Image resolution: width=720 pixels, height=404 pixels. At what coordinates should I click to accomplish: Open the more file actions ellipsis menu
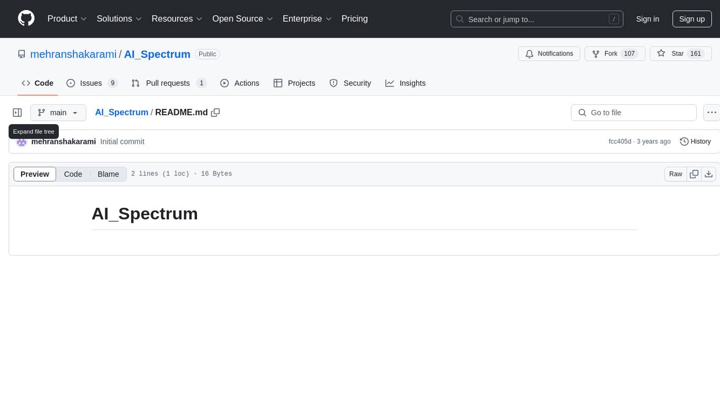(x=712, y=113)
